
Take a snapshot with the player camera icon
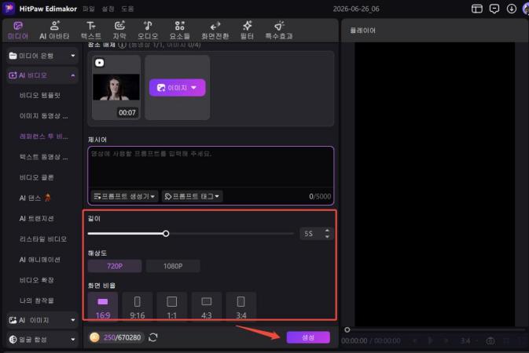click(490, 341)
